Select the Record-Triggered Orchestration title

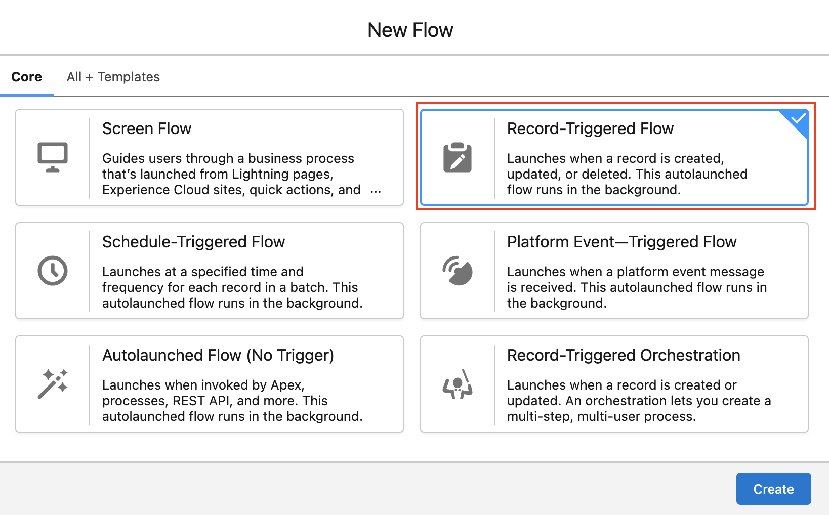[624, 355]
